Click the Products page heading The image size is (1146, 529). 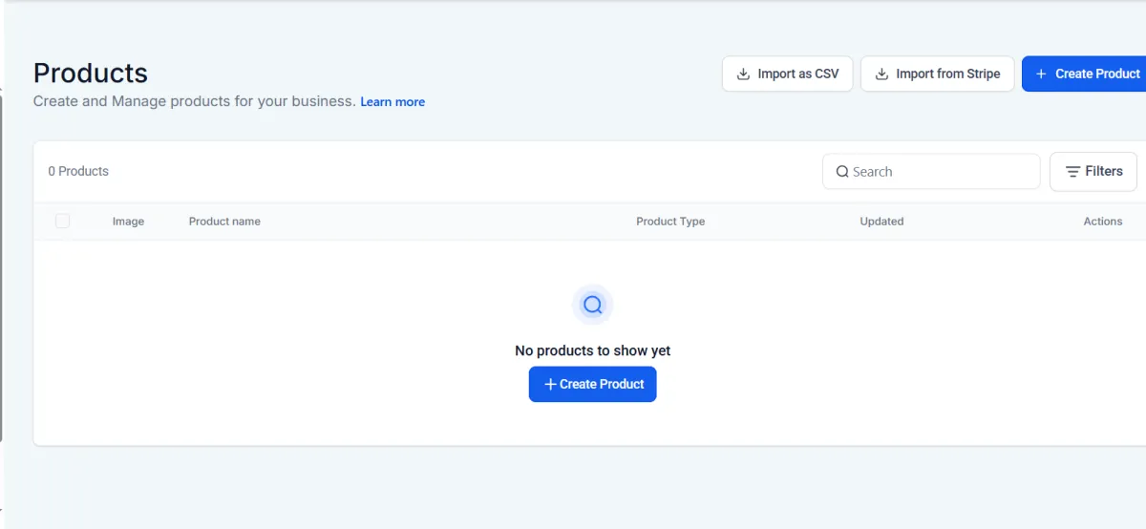[x=91, y=74]
